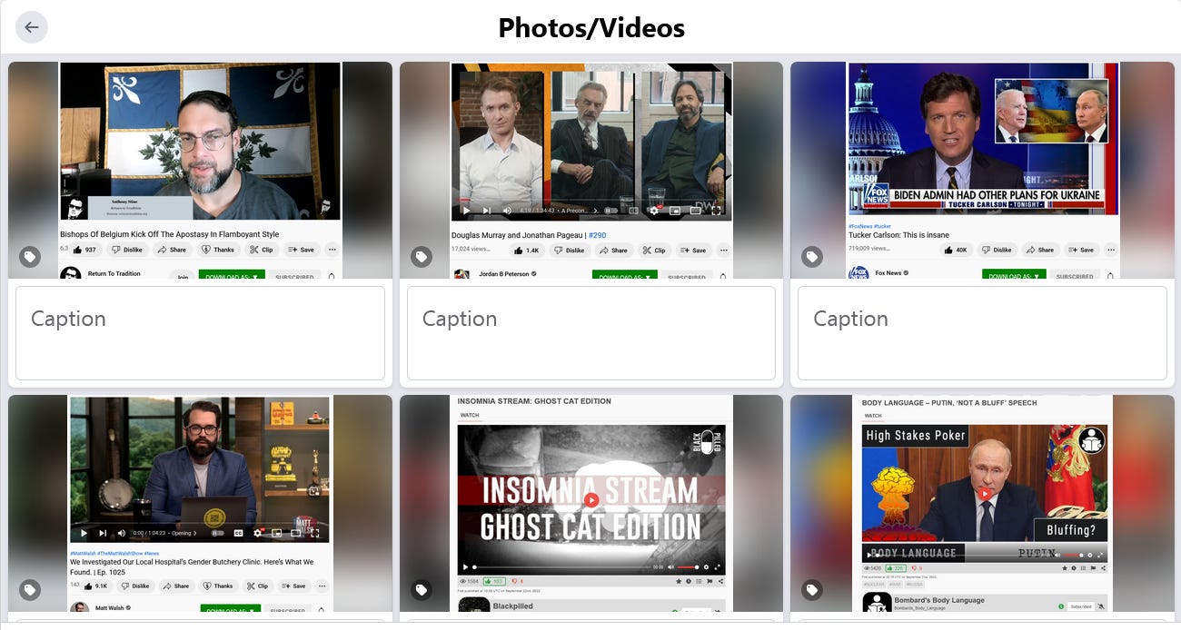Add caption to Douglas Murray and Pageau photo
1181x630 pixels.
[x=591, y=333]
